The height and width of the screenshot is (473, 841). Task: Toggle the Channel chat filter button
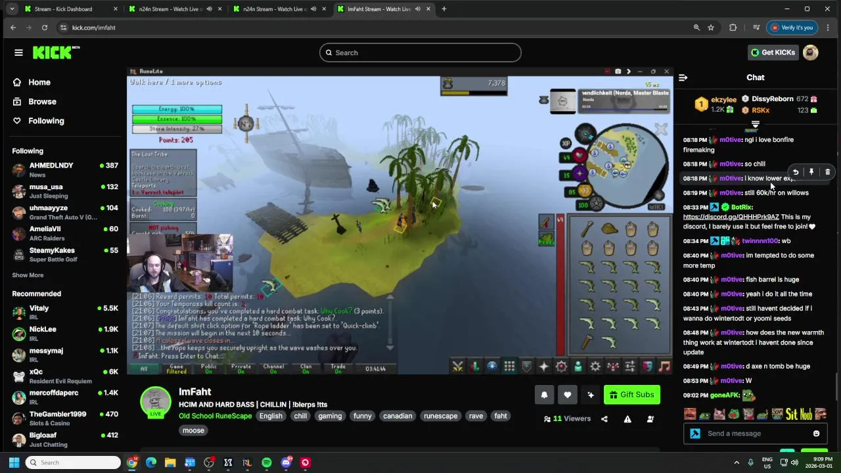point(273,369)
